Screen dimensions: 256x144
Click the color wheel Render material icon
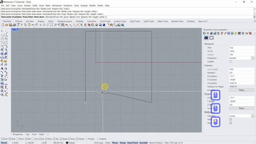click(x=92, y=25)
